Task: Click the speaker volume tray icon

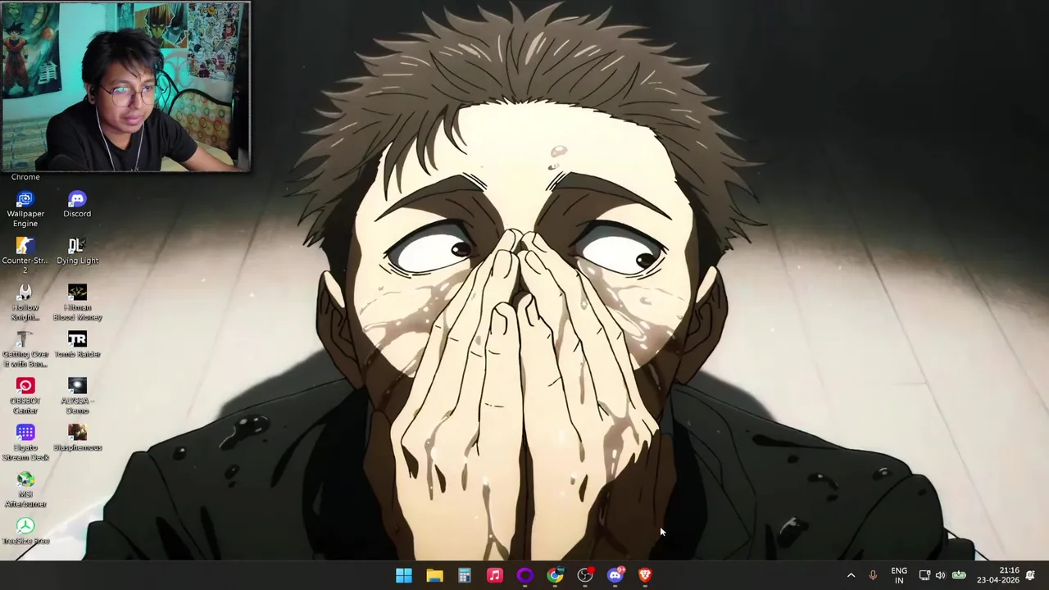Action: tap(941, 575)
